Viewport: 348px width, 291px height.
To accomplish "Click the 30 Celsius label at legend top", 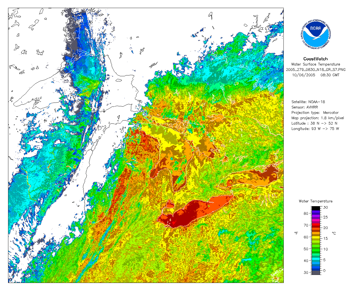I will (x=325, y=208).
